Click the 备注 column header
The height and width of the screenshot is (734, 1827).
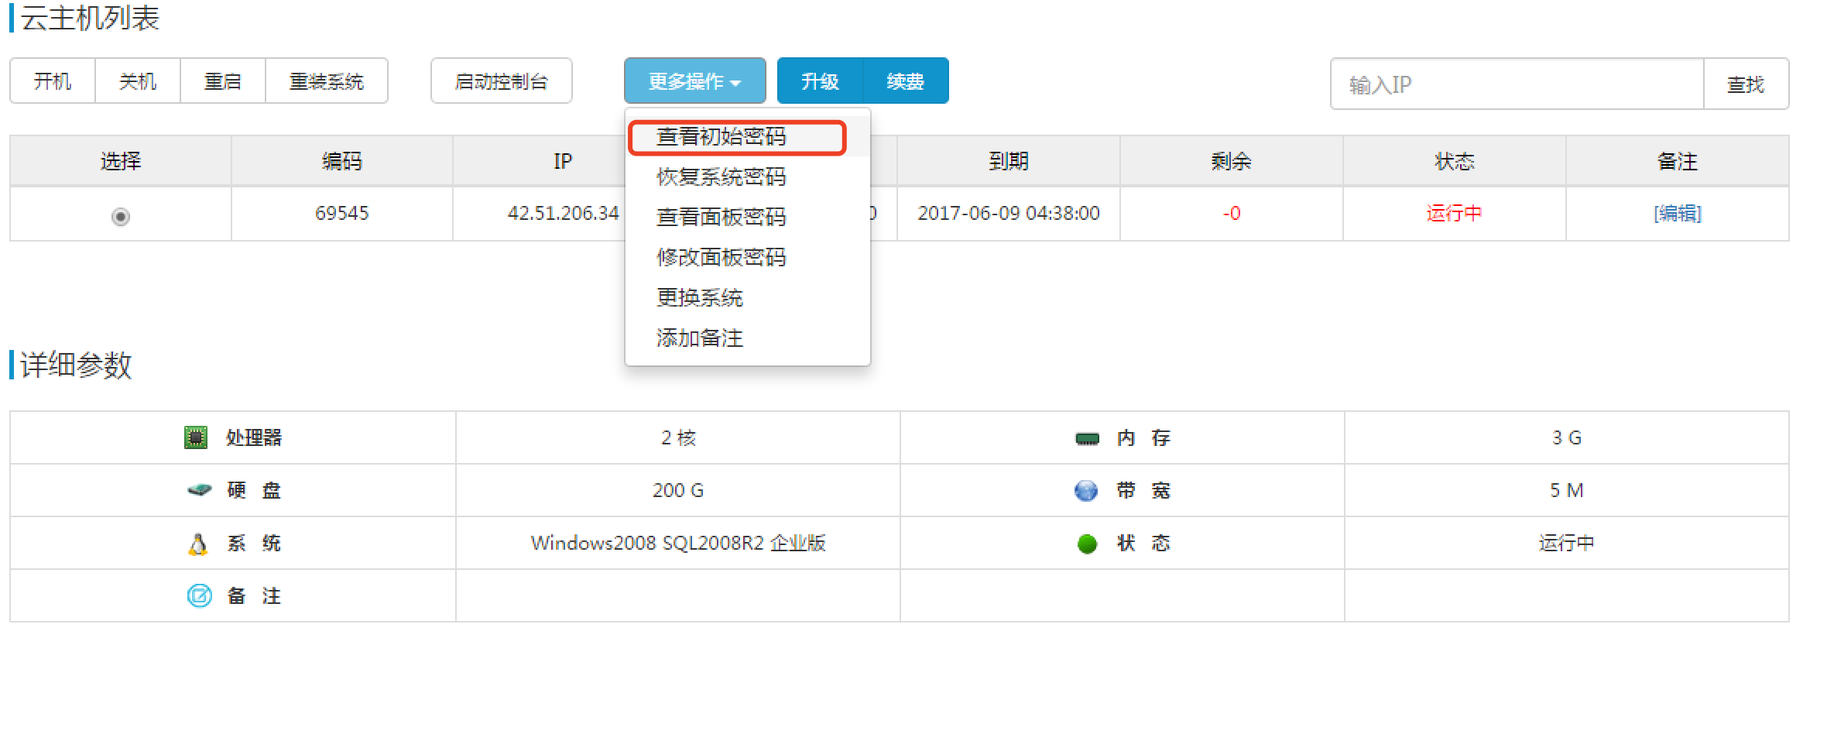pos(1678,161)
